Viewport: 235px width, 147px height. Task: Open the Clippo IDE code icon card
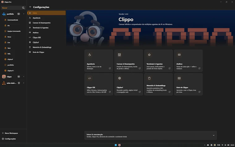point(89,78)
